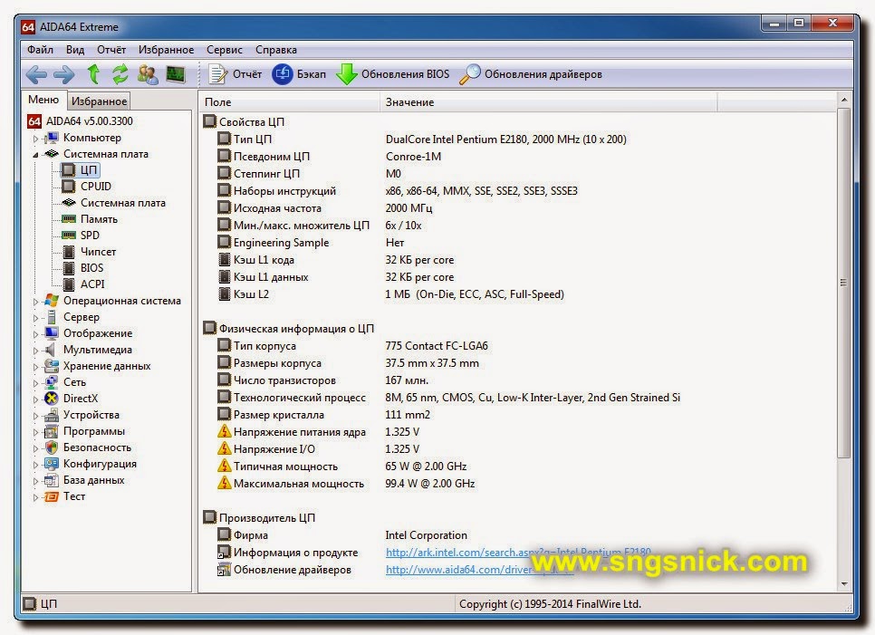Click the Мультимедиа speaker icon
875x635 pixels.
tap(51, 350)
